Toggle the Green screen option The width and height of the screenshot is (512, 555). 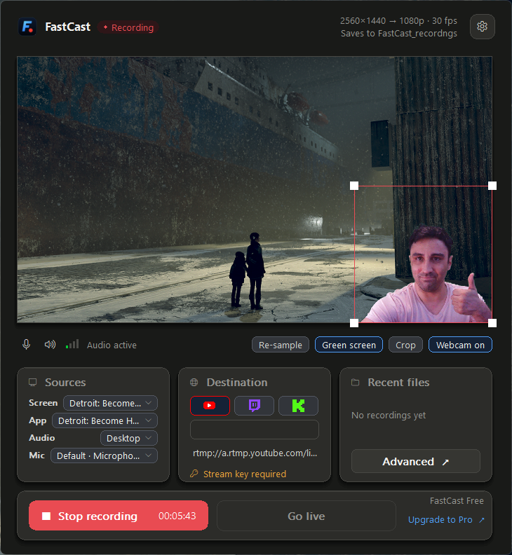coord(349,345)
